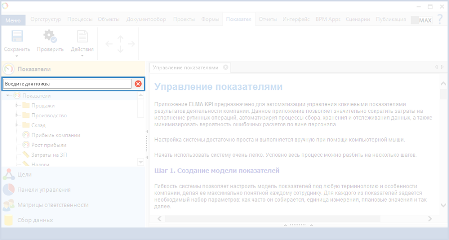Expand the Производство folder

click(17, 115)
